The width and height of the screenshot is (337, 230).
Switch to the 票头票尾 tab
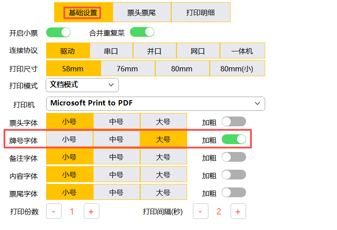[141, 12]
